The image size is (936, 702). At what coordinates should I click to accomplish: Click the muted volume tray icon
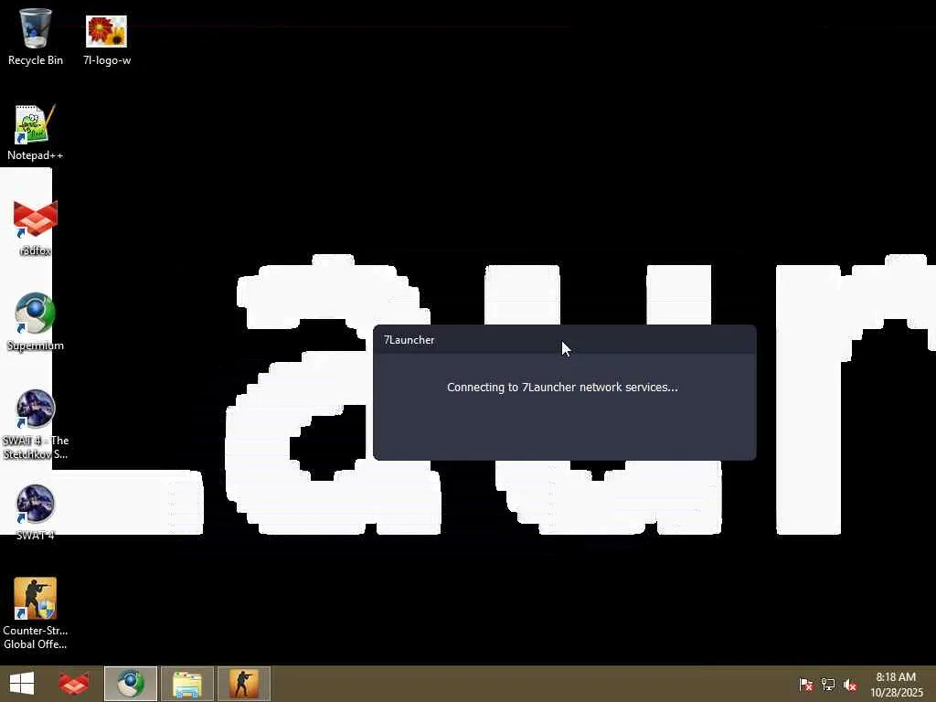point(850,685)
